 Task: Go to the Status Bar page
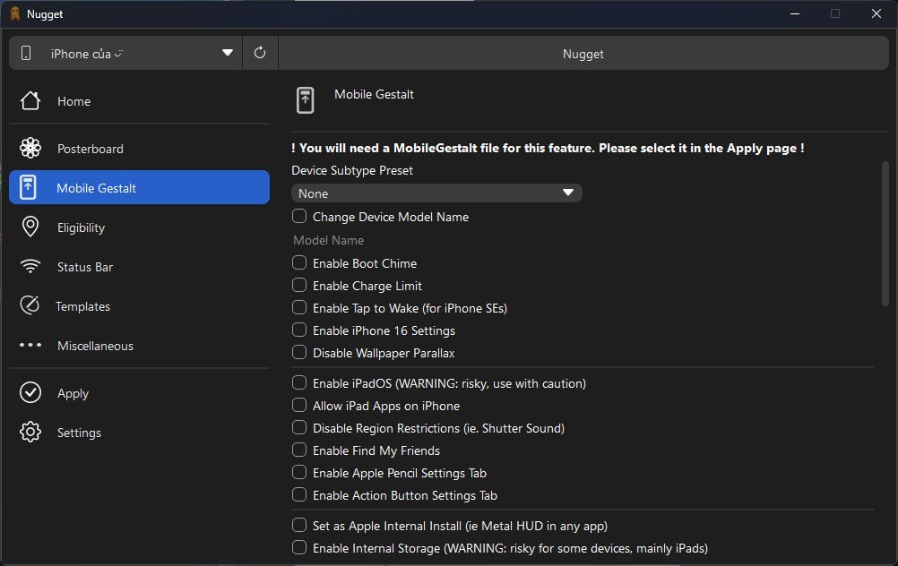(139, 267)
